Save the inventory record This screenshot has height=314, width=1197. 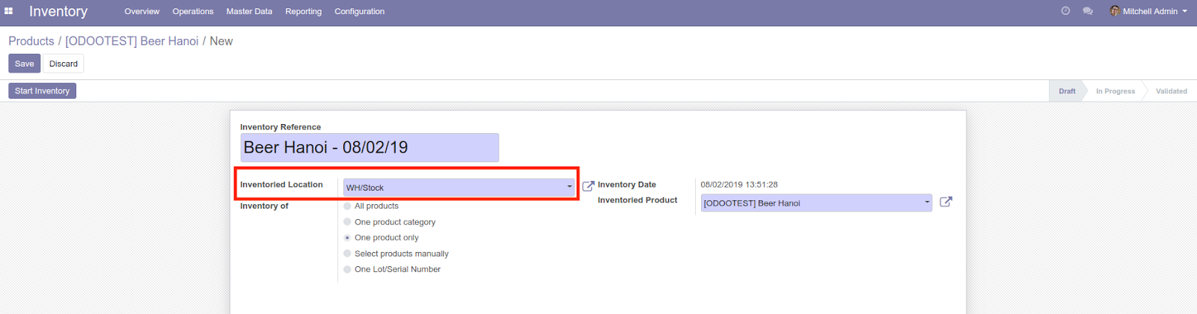pos(25,64)
